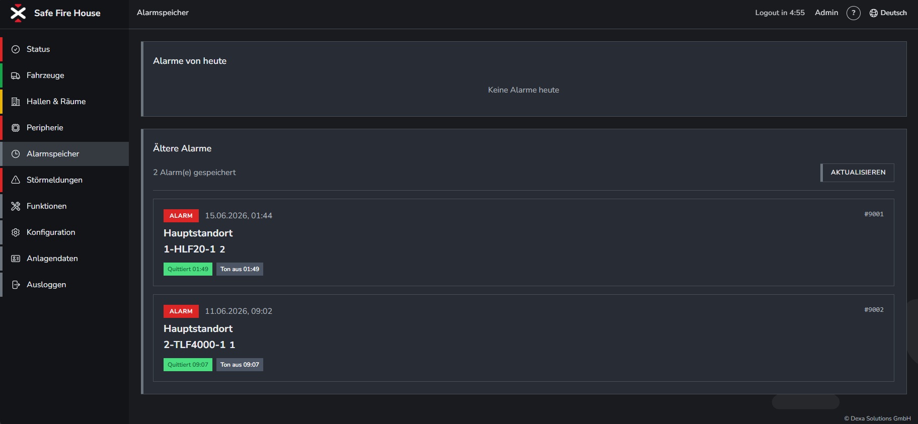Click the Safe Fire House logo icon

[18, 13]
